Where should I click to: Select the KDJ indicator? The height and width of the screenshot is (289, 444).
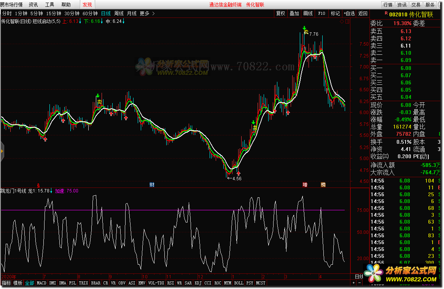[198, 283]
